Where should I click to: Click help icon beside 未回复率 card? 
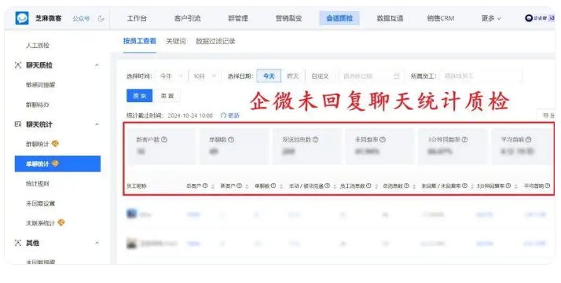(x=383, y=139)
